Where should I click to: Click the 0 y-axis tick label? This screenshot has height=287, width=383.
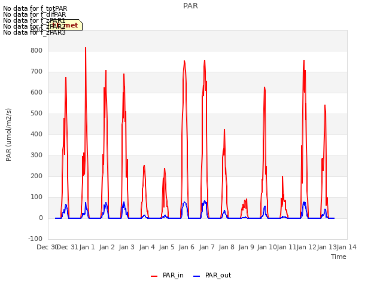click(41, 218)
